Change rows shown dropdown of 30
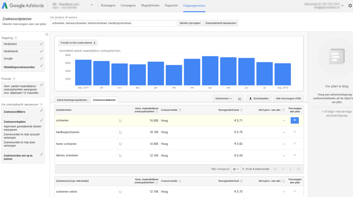The height and width of the screenshot is (197, 353). tap(236, 169)
